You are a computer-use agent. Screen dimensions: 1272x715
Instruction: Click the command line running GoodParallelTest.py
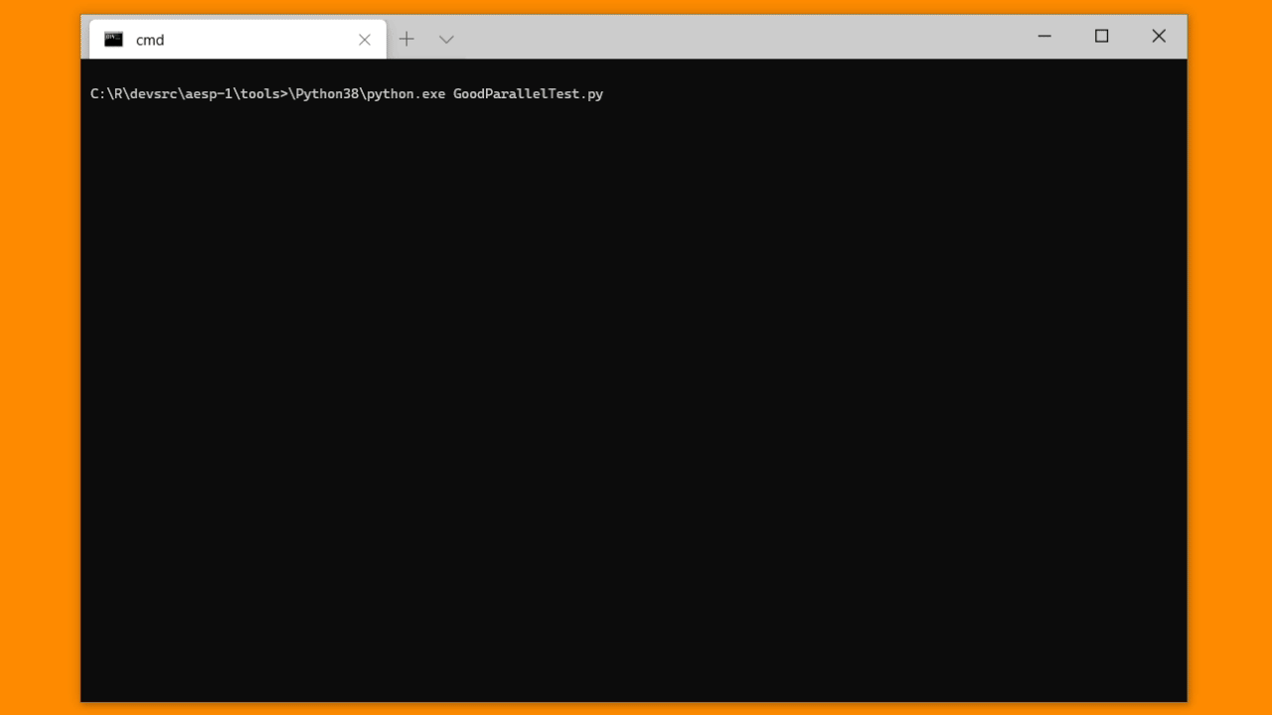pyautogui.click(x=346, y=93)
